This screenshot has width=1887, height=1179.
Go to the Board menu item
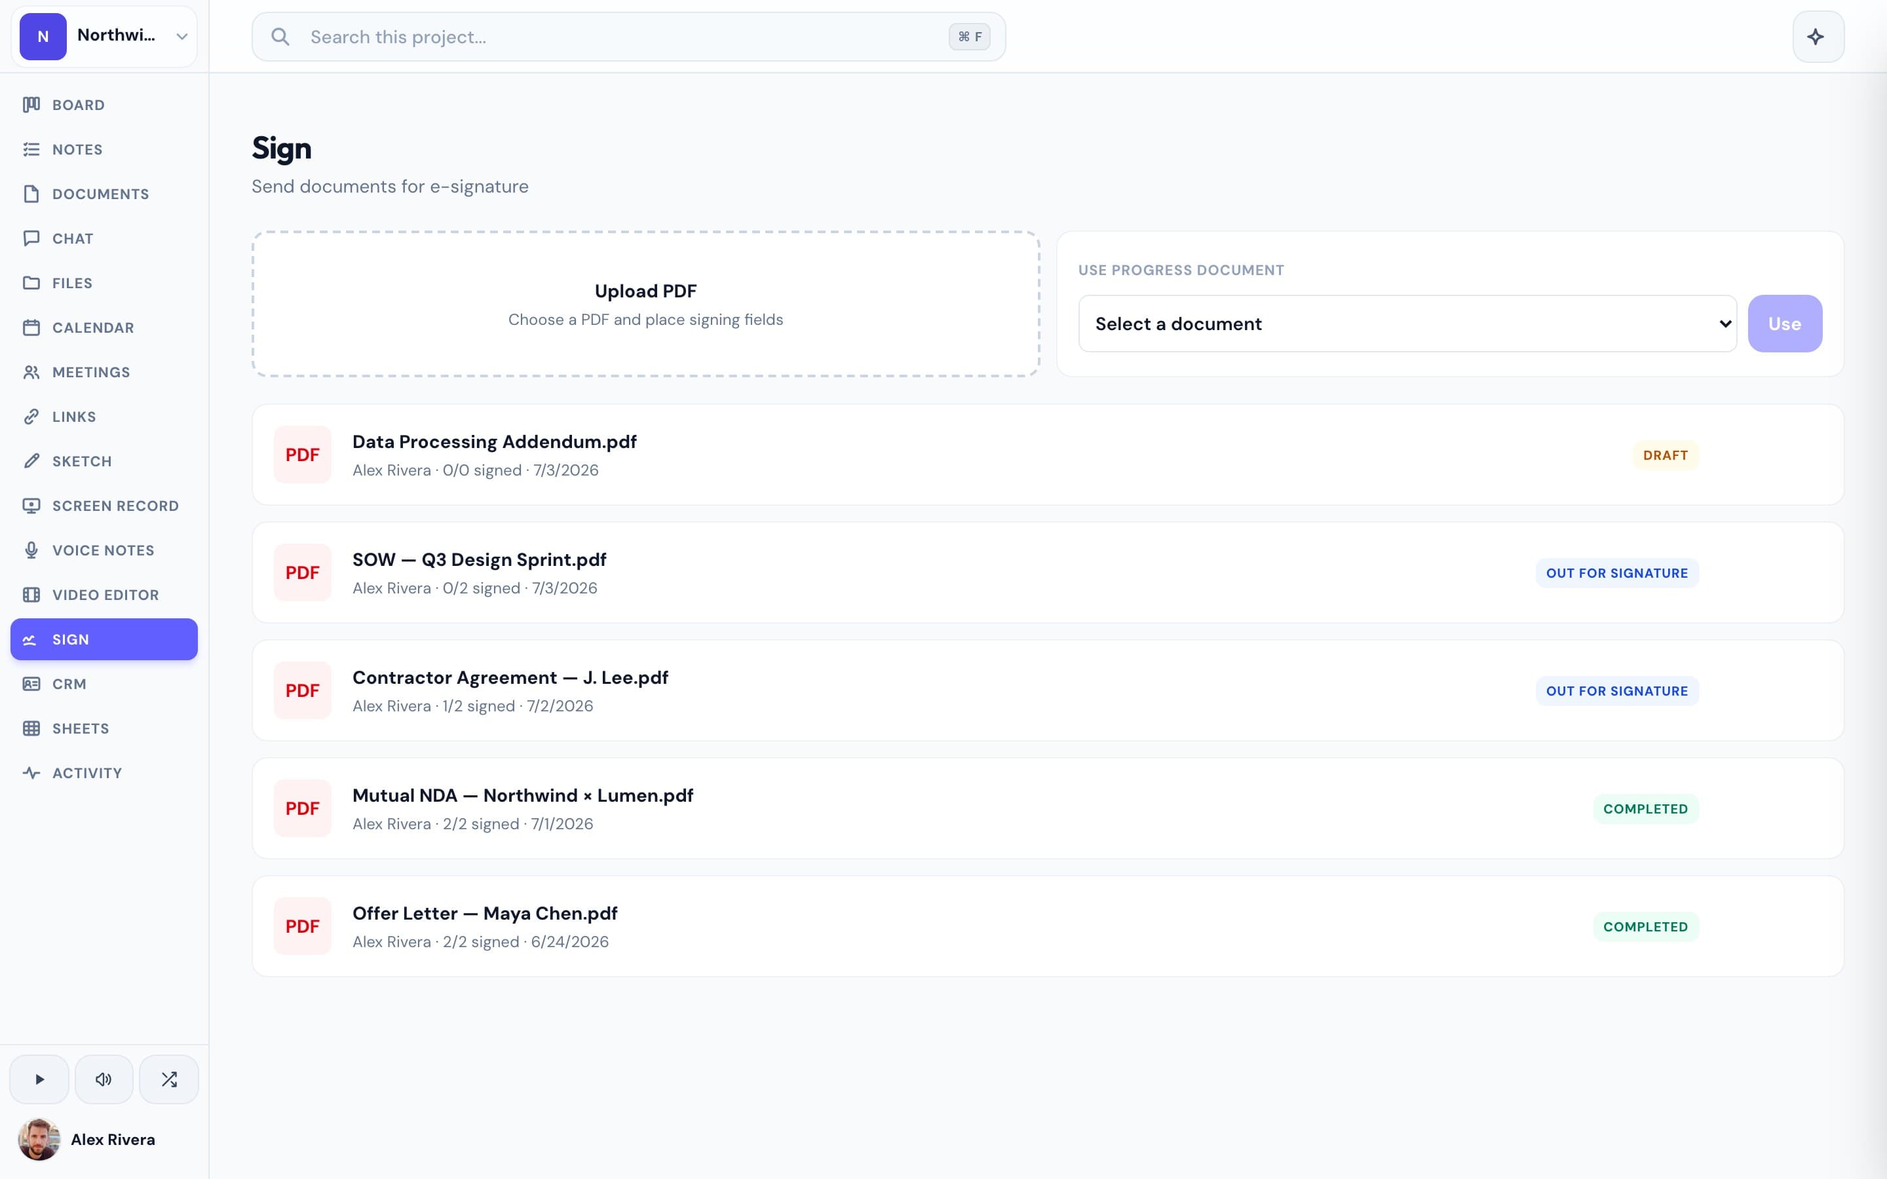pyautogui.click(x=104, y=105)
